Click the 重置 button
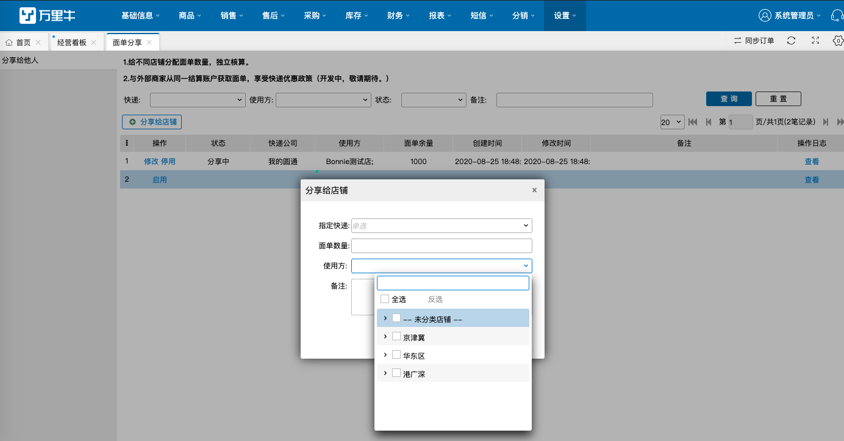This screenshot has width=844, height=441. click(x=778, y=99)
